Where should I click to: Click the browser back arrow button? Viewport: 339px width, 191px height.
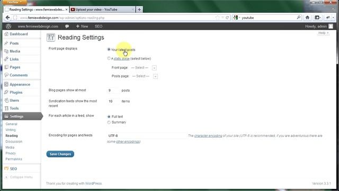(8, 18)
